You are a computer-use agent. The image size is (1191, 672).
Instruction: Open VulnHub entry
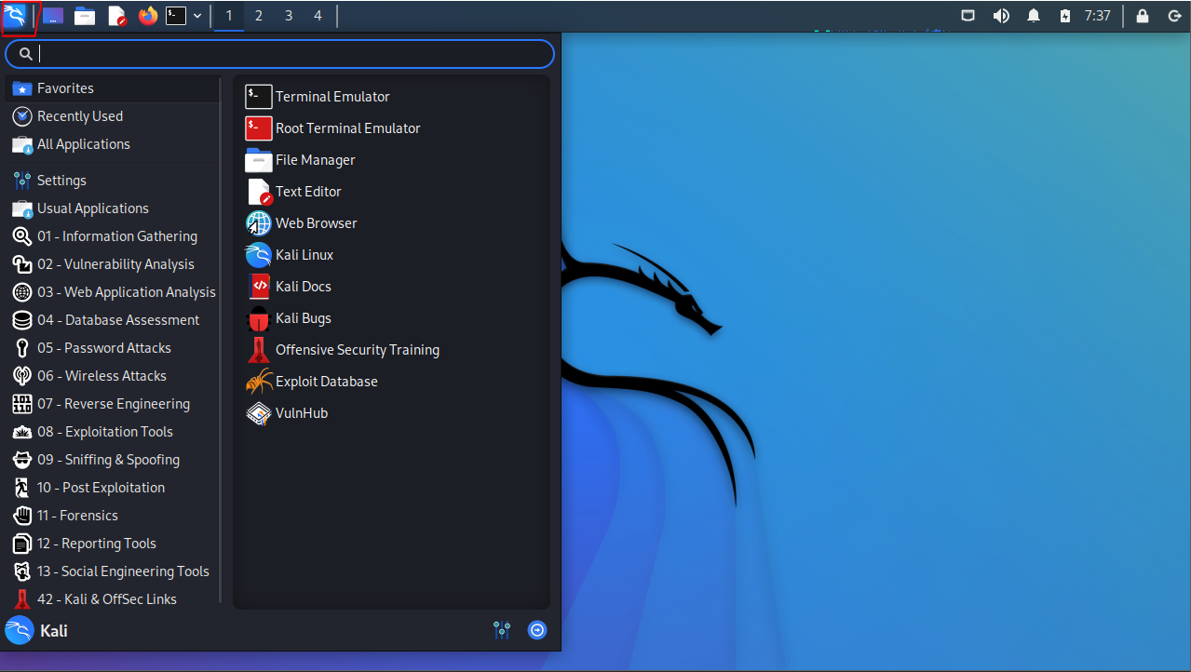coord(392,413)
